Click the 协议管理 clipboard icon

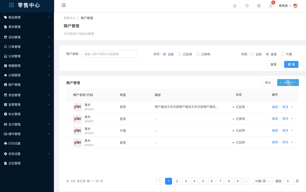(x=6, y=114)
